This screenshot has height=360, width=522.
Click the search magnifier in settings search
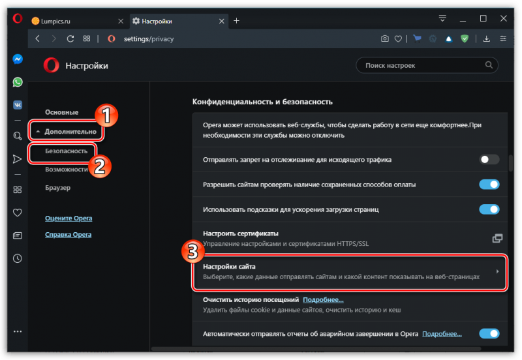(x=489, y=65)
